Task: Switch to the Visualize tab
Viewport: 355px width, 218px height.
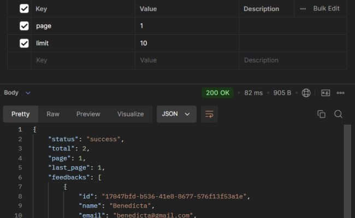Action: click(x=131, y=114)
